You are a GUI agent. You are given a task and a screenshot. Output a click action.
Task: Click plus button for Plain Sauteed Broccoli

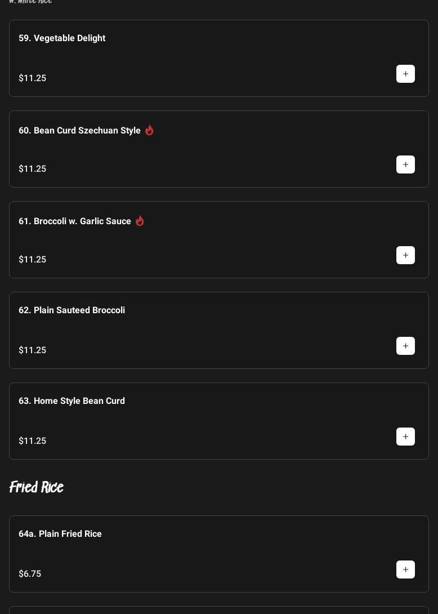click(405, 346)
